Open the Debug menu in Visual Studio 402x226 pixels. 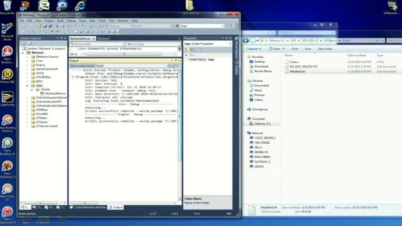click(71, 21)
